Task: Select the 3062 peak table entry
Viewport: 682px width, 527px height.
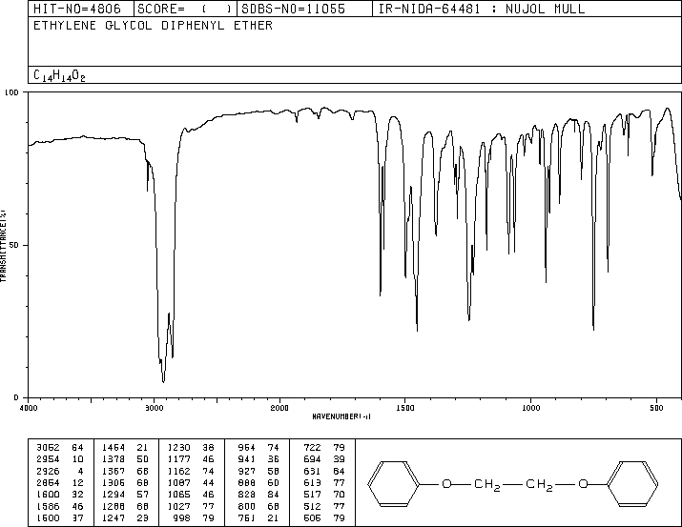Action: point(60,448)
